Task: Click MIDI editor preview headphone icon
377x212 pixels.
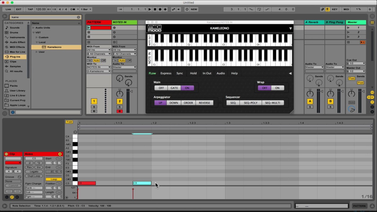Action: (75, 132)
